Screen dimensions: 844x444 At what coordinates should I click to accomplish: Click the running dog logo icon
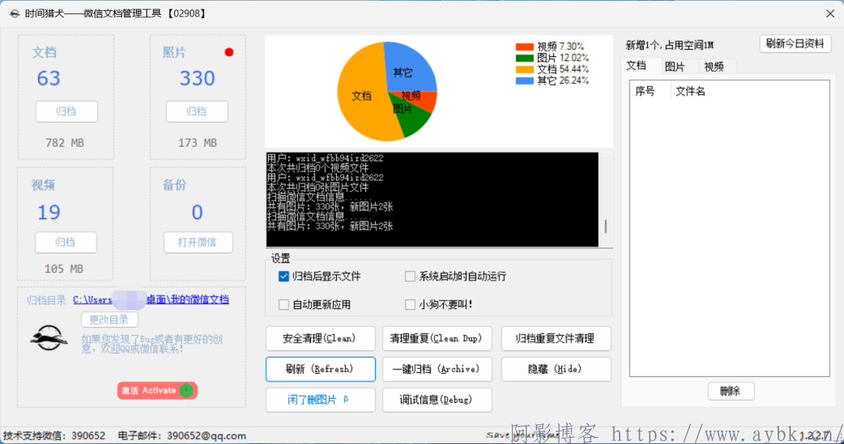(49, 338)
